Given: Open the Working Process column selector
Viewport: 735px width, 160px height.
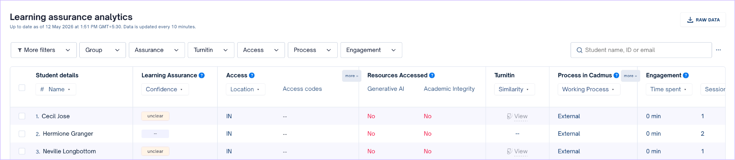Looking at the screenshot, I should (589, 89).
